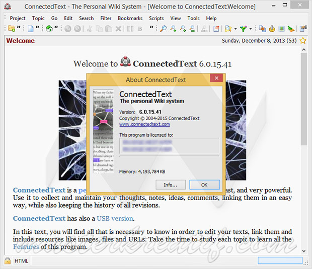Open the Search menu
Screen dimensions: 312x269
click(x=86, y=18)
